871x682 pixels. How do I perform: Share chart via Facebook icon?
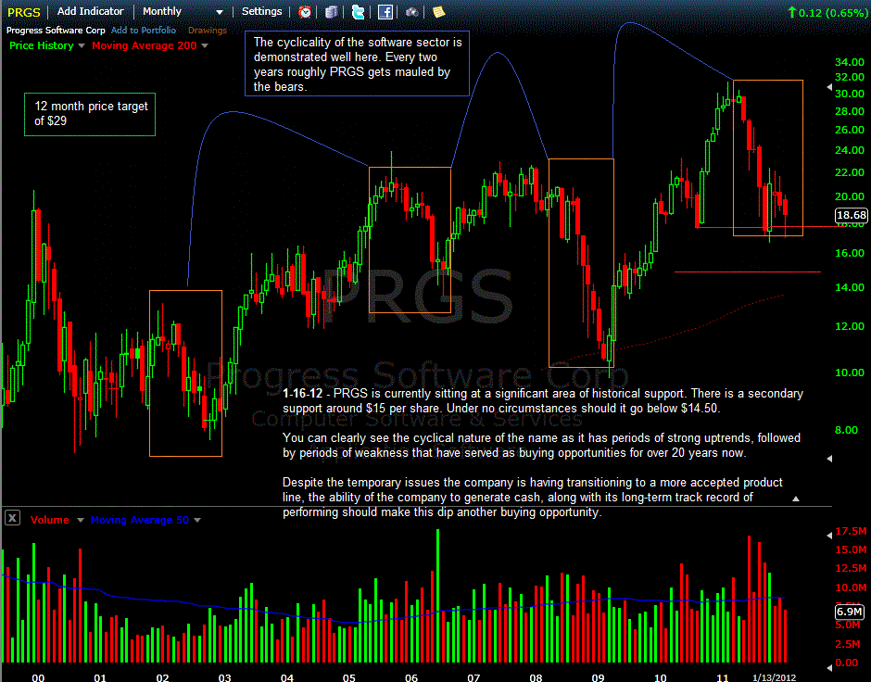tap(385, 12)
